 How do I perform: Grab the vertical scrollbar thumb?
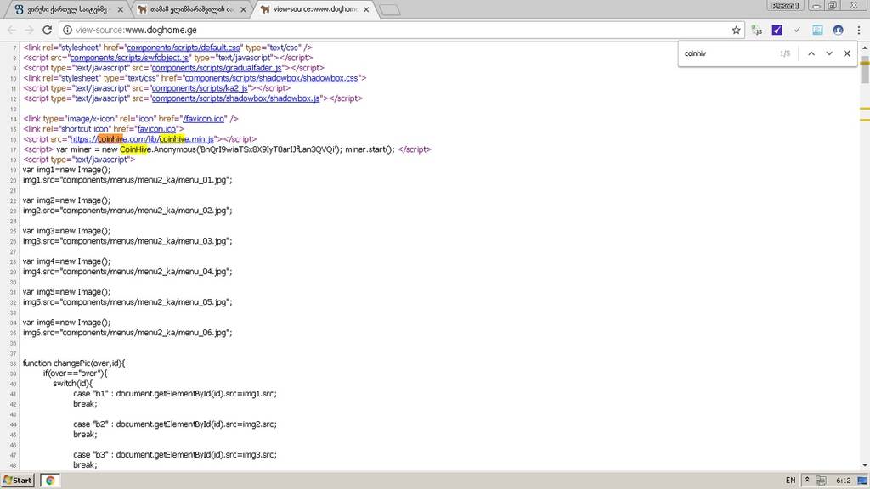(x=865, y=69)
